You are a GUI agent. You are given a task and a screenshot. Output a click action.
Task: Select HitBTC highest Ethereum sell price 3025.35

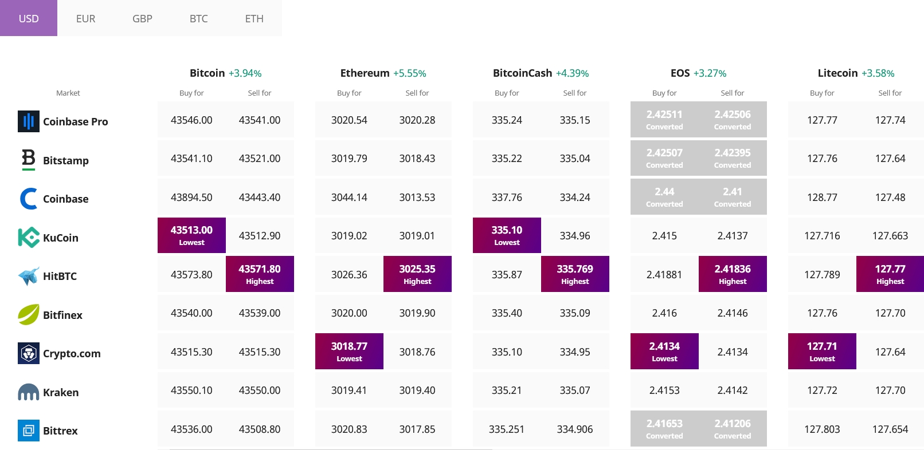pos(417,274)
